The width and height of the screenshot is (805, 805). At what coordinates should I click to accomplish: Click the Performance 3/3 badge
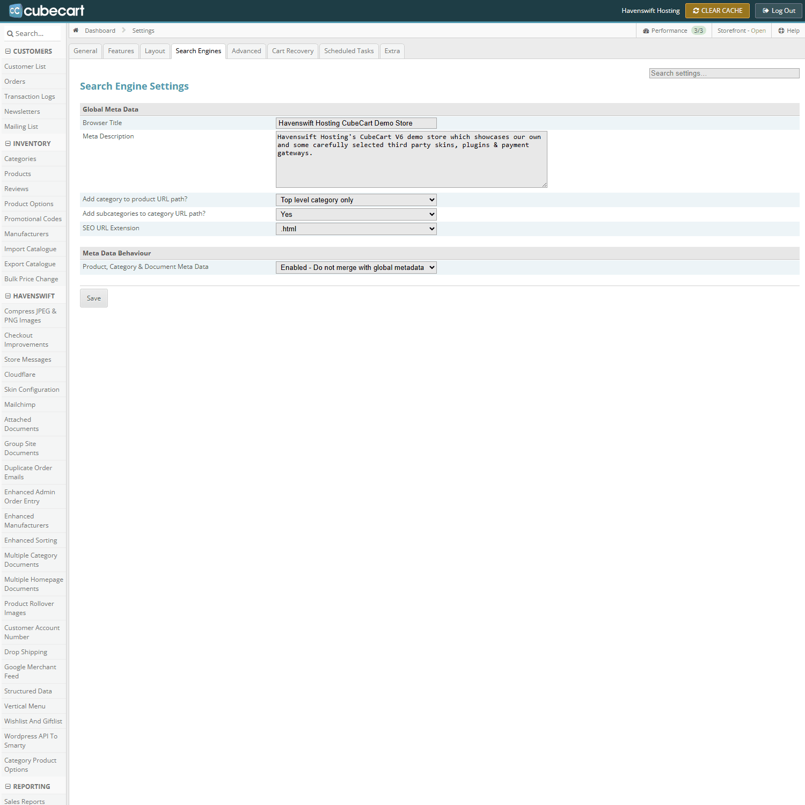point(698,31)
